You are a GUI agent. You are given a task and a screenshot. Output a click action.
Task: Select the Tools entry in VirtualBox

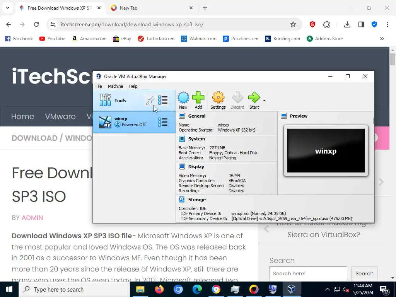coord(134,101)
